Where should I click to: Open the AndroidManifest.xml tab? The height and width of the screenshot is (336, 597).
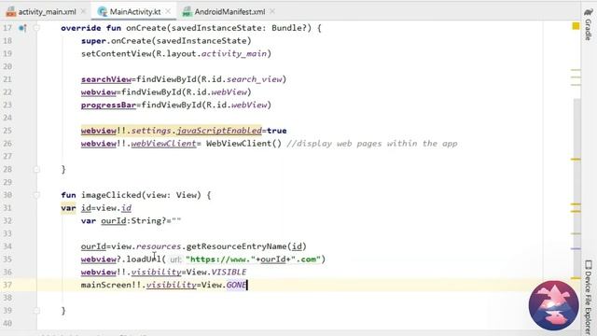(229, 12)
